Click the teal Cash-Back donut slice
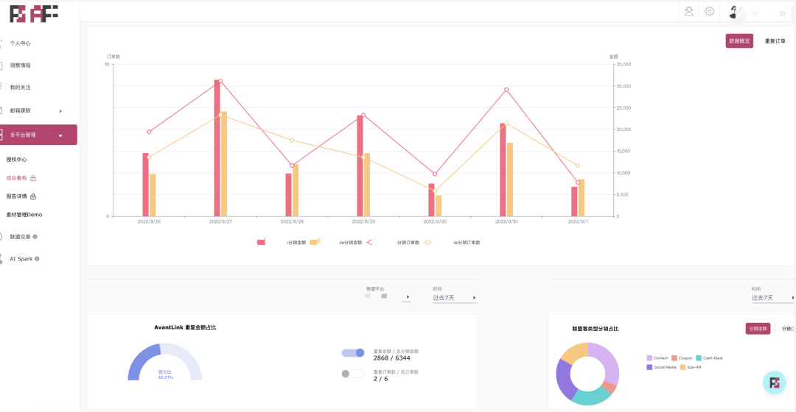The image size is (796, 412). (590, 397)
